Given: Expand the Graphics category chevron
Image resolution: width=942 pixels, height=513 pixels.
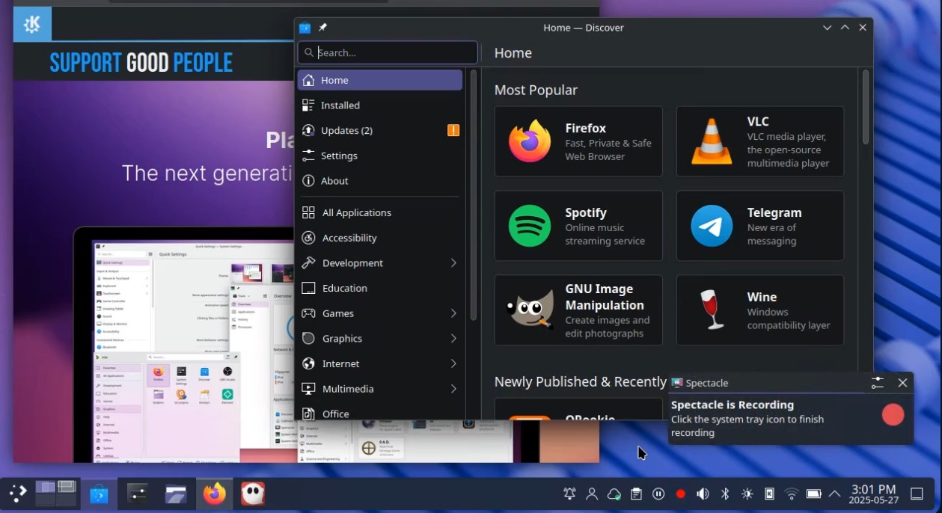Looking at the screenshot, I should point(454,338).
